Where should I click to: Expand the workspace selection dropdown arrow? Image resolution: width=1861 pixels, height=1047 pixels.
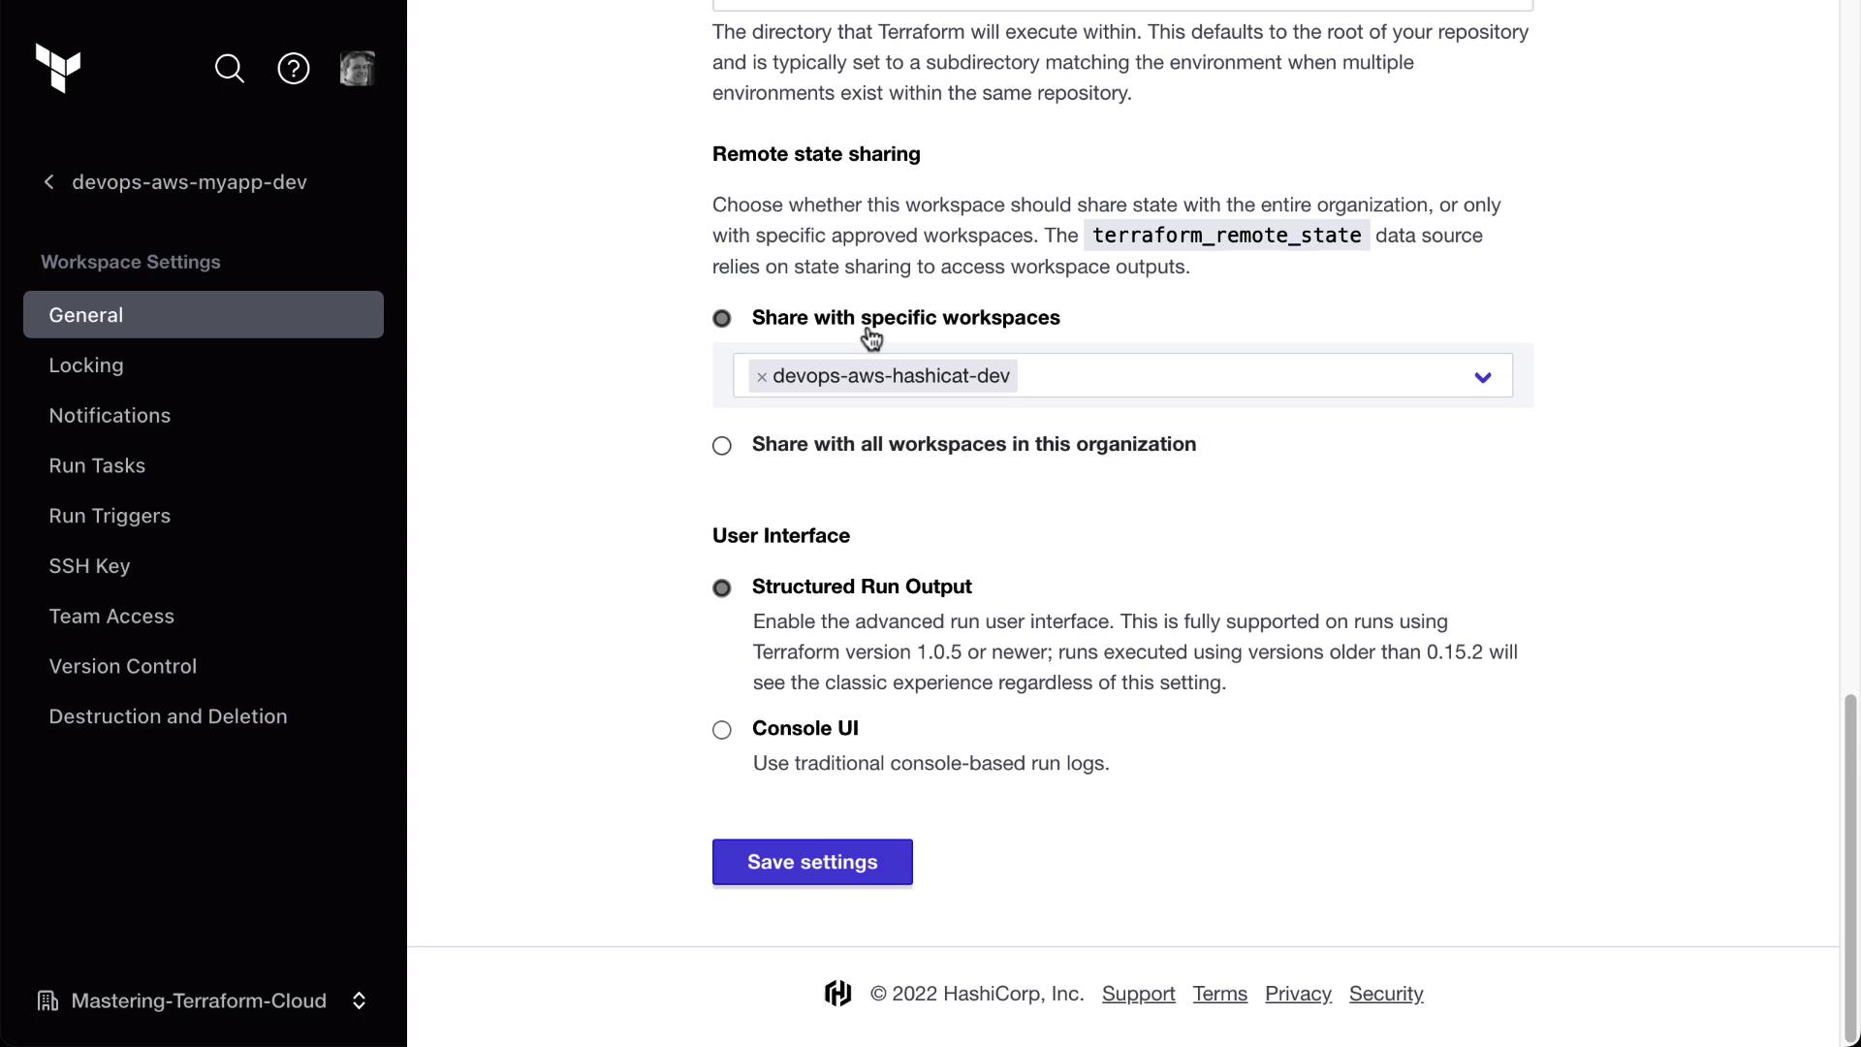1482,377
